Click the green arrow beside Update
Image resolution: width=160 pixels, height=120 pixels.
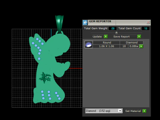[x=106, y=36]
